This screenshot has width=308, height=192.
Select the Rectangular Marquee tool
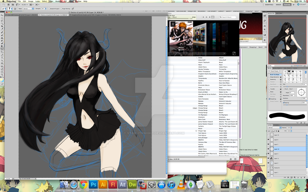tap(2, 18)
